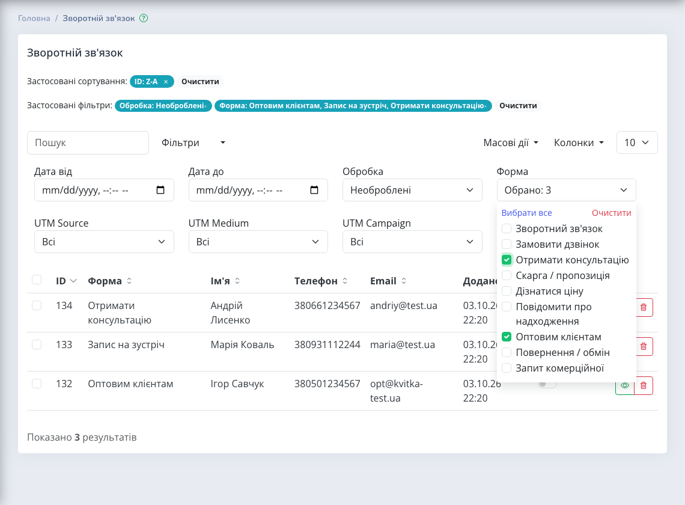Check Дізнатися ціну option

tap(507, 291)
